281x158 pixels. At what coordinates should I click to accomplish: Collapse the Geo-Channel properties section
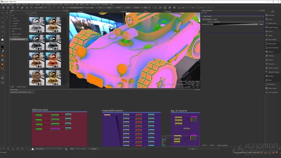pos(202,16)
